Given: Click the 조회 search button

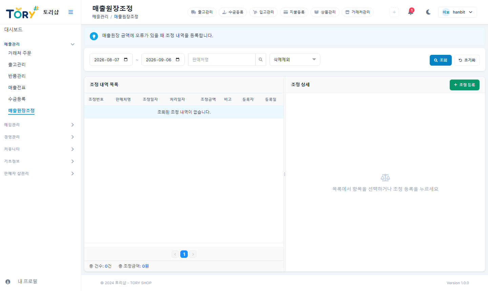Looking at the screenshot, I should (441, 60).
